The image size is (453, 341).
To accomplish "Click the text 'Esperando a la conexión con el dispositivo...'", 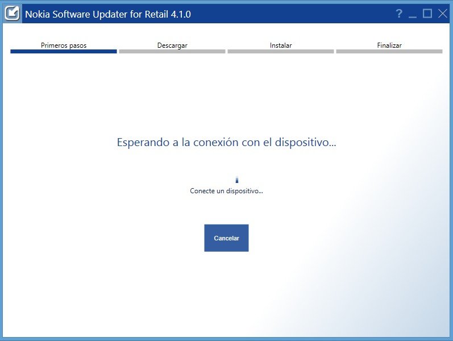I will (x=226, y=142).
